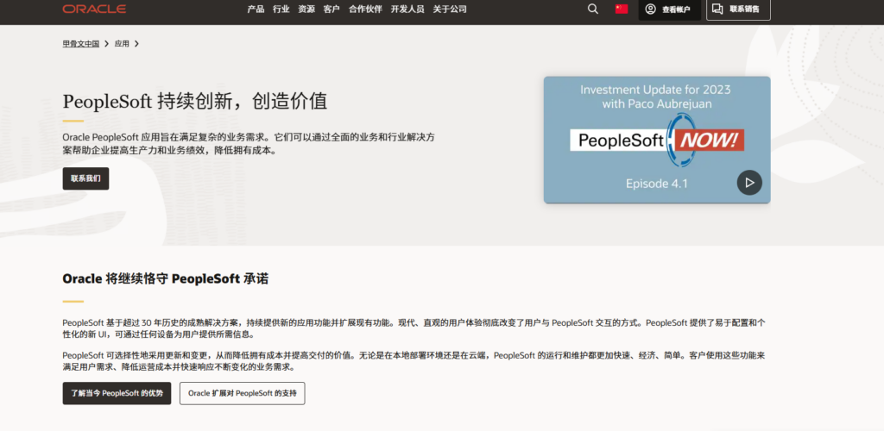Open the search magnifier icon
884x431 pixels.
592,9
